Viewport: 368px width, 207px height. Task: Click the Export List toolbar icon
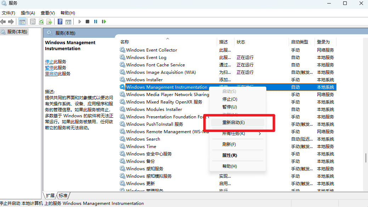point(49,22)
